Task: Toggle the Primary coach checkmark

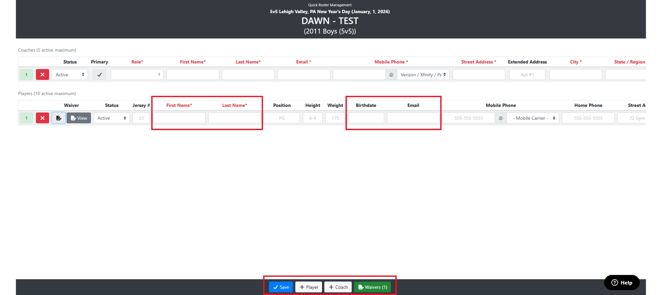Action: click(x=100, y=75)
